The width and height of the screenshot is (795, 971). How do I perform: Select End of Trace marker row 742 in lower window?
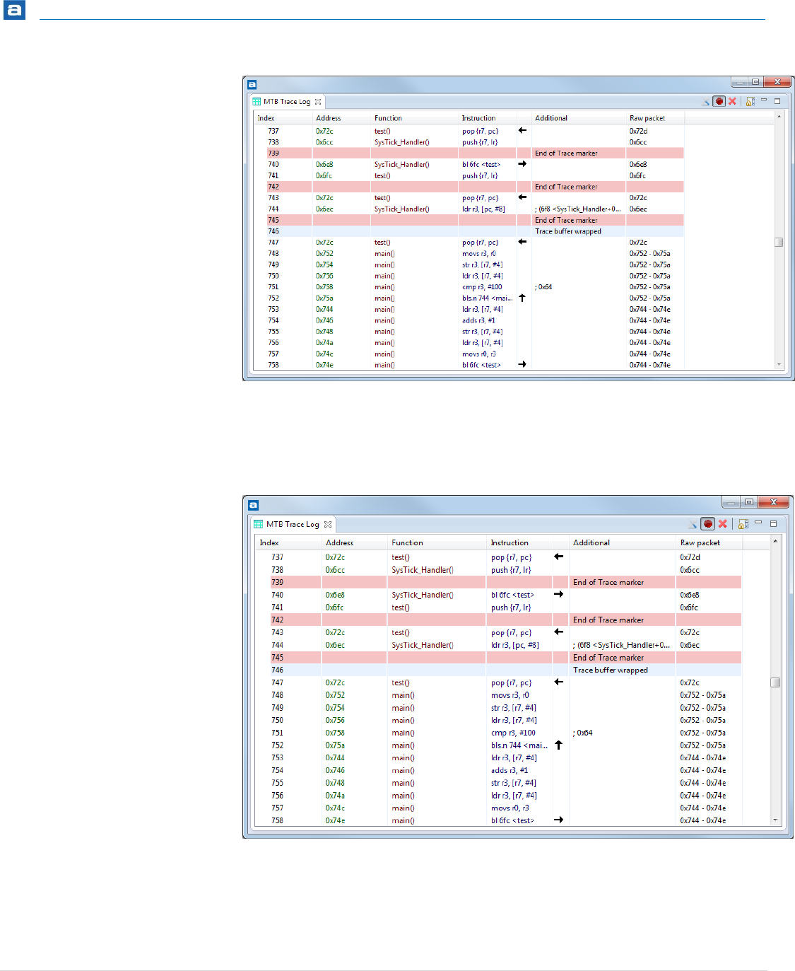point(505,620)
